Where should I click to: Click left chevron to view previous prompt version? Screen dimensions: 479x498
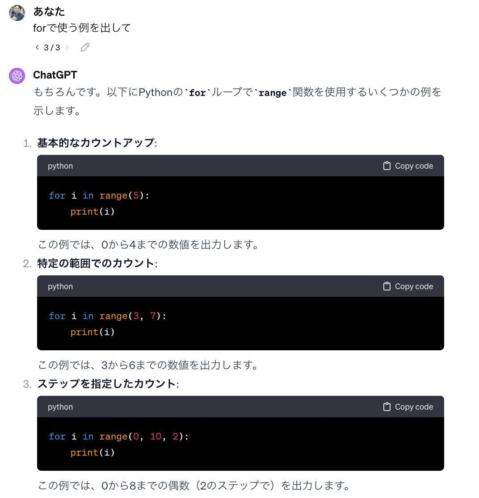(x=37, y=47)
